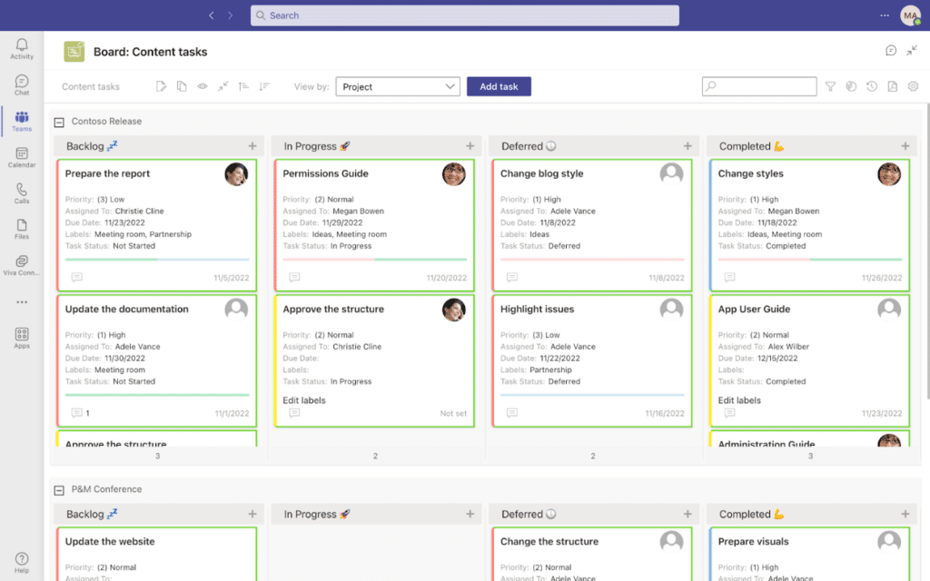Open Help at the sidebar bottom
The width and height of the screenshot is (930, 581).
pos(22,563)
